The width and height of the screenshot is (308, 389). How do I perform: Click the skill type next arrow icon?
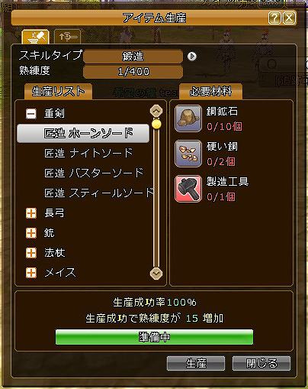click(192, 57)
